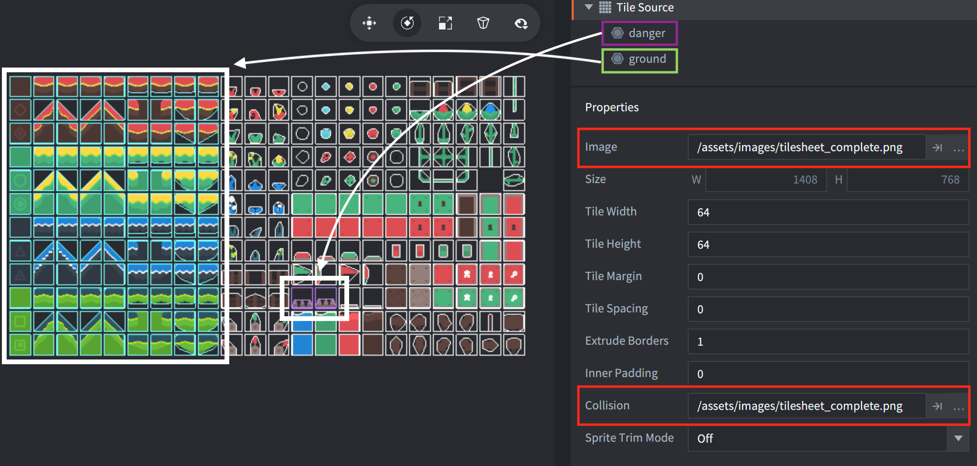The image size is (977, 466).
Task: Click the Tile Source grid icon
Action: point(605,7)
